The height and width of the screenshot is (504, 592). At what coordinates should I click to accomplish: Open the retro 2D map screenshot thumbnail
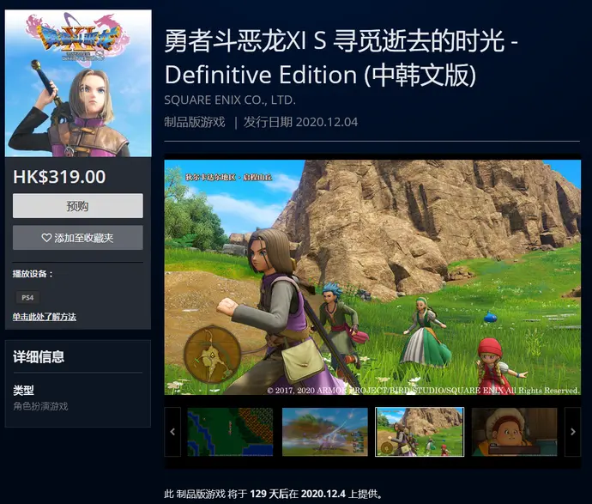(230, 432)
